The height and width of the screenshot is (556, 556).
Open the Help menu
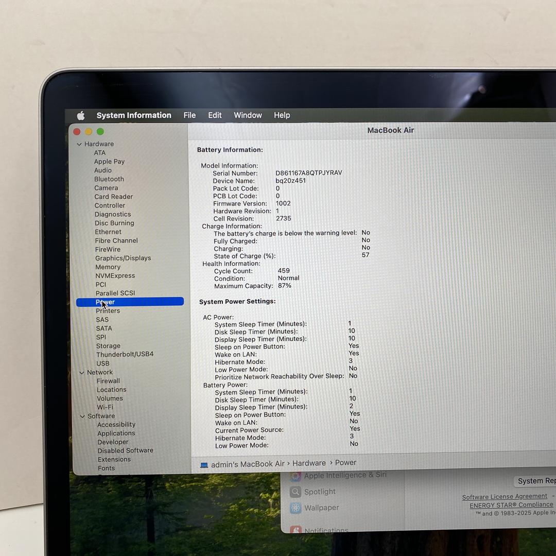[282, 115]
